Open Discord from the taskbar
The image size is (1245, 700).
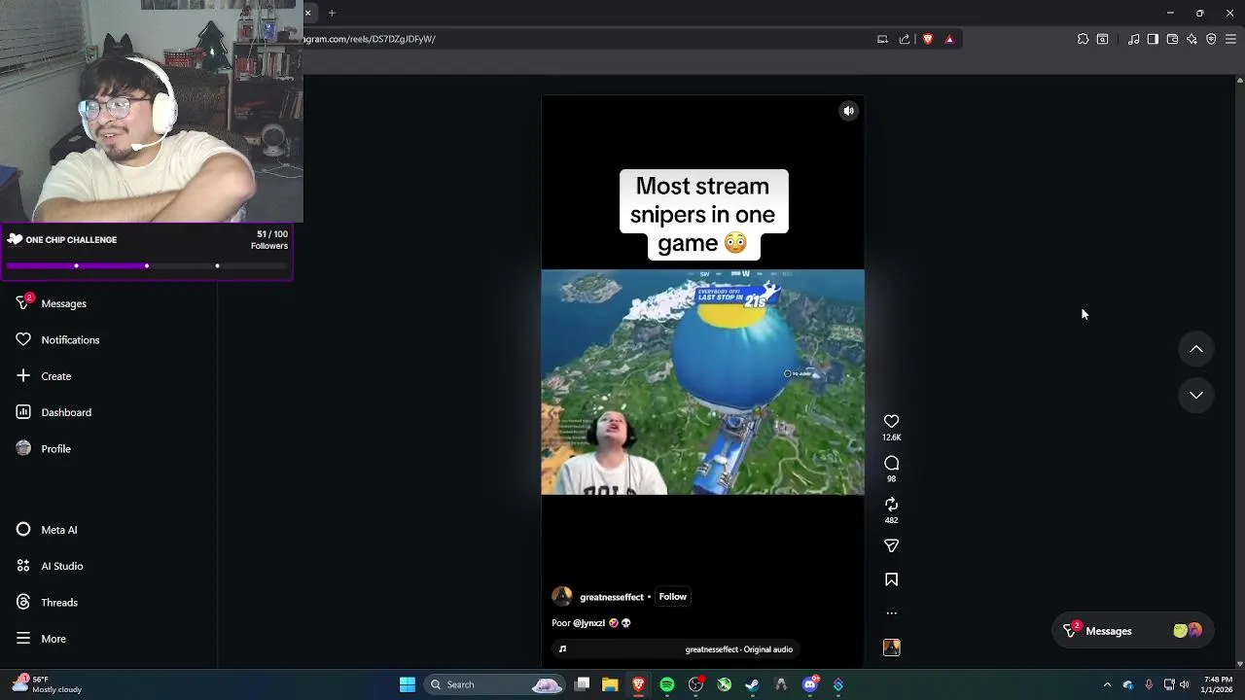tap(810, 684)
